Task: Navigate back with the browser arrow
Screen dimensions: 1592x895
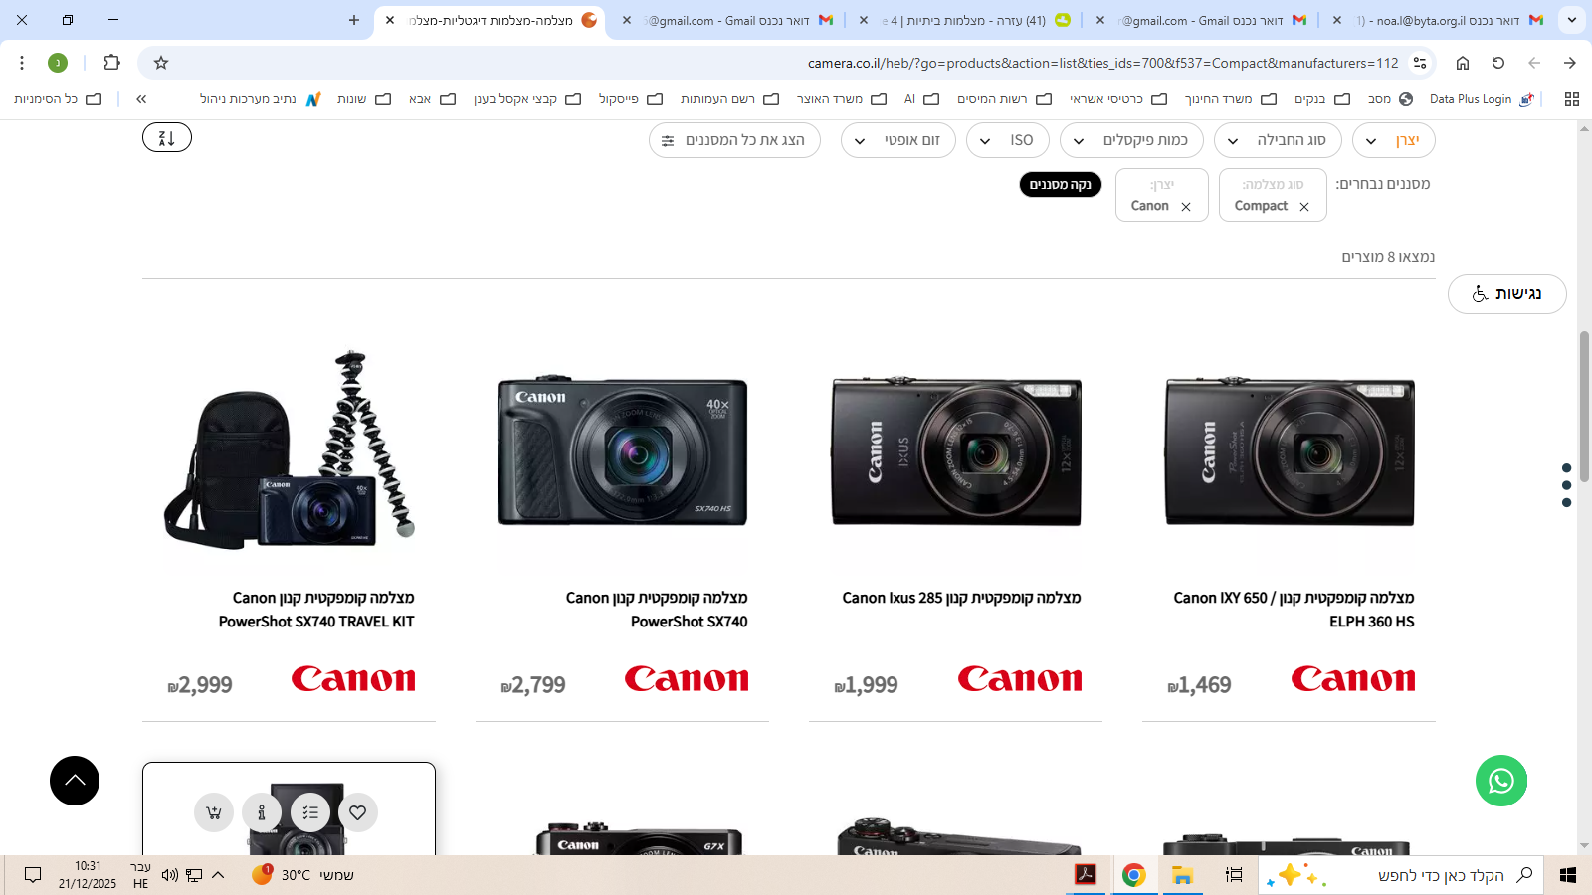Action: coord(1570,63)
